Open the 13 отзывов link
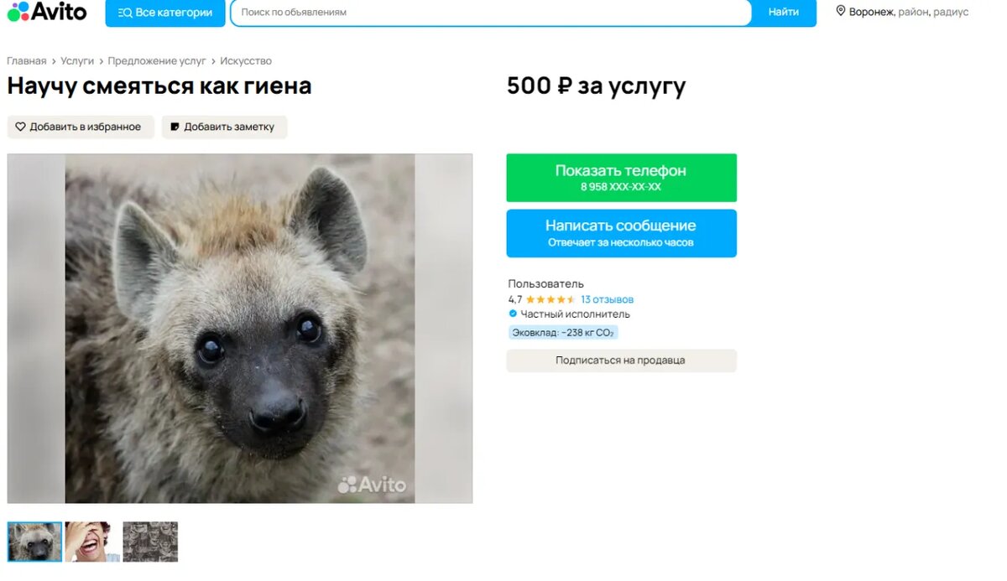The image size is (1007, 581). (x=607, y=299)
